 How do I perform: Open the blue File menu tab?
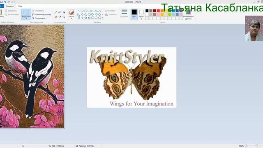(1, 6)
